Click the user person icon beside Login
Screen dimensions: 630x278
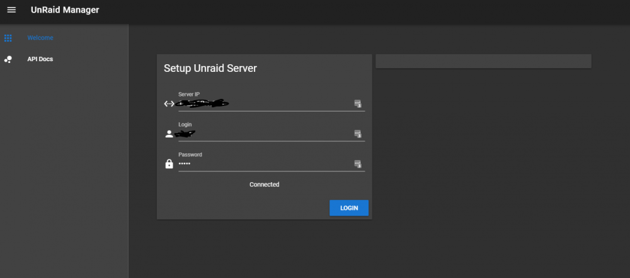point(169,134)
